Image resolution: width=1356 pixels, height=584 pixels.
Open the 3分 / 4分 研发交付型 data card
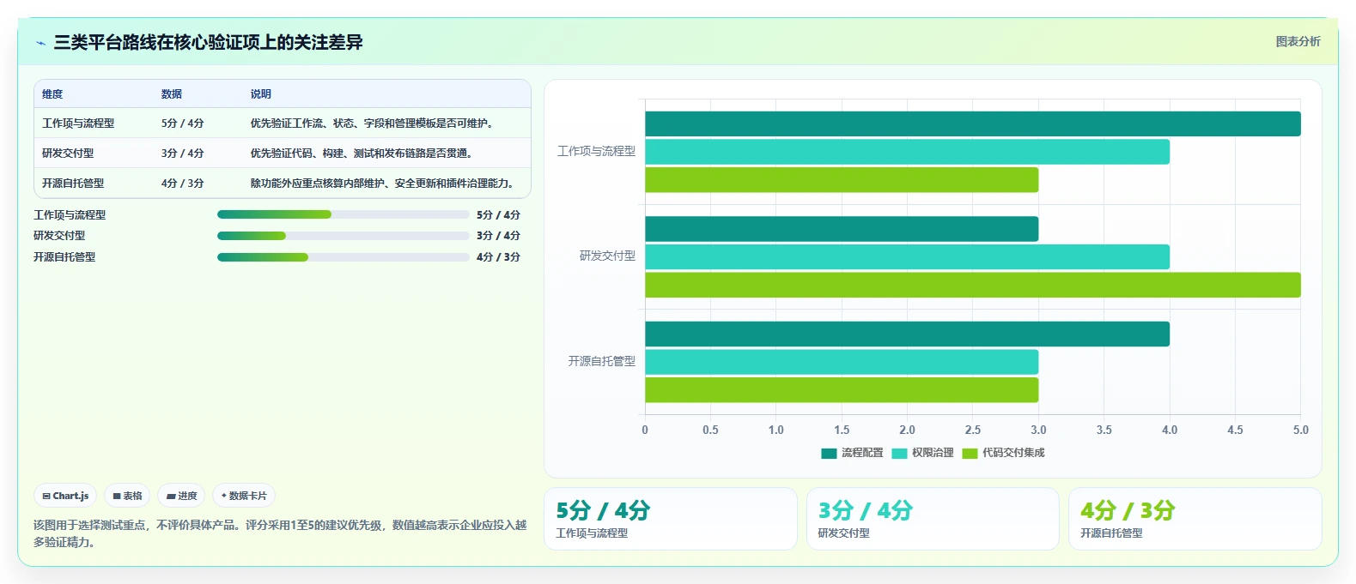[x=933, y=519]
